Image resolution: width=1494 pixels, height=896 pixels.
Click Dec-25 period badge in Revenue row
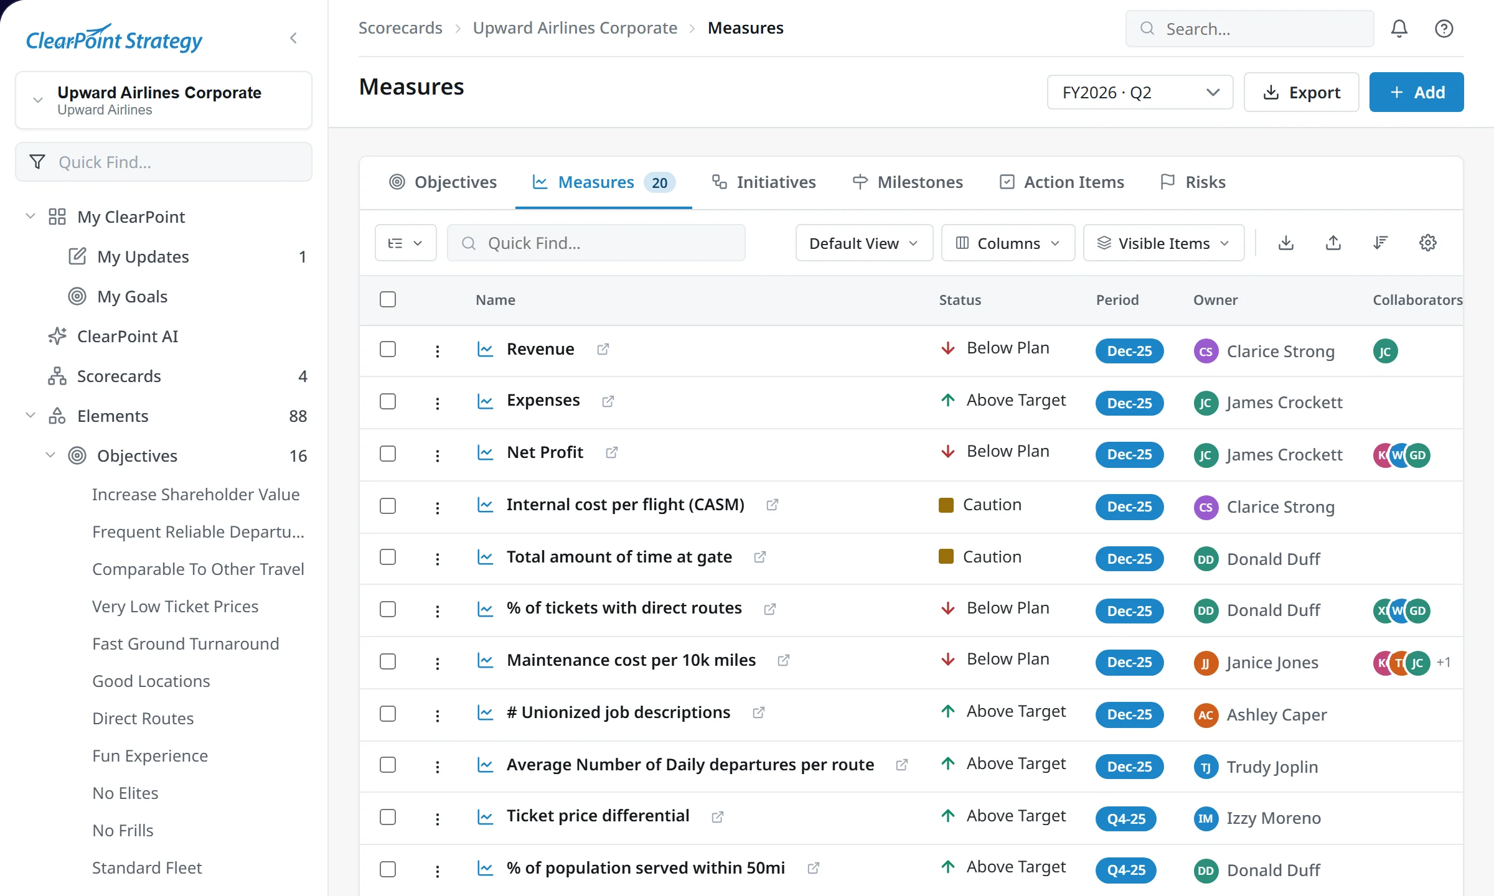point(1129,352)
